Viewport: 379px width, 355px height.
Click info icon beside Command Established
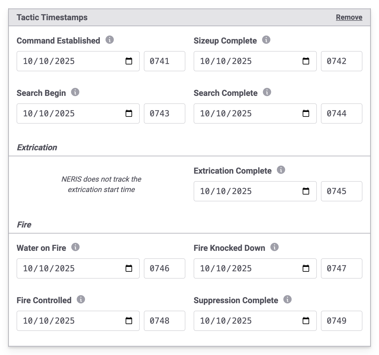[x=110, y=40]
